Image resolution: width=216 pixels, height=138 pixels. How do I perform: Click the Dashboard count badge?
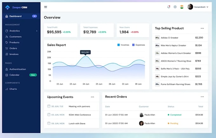point(34,16)
